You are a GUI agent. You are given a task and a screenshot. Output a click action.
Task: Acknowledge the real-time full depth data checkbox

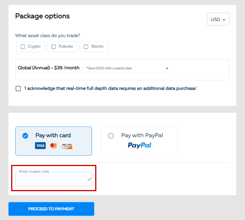[19, 88]
